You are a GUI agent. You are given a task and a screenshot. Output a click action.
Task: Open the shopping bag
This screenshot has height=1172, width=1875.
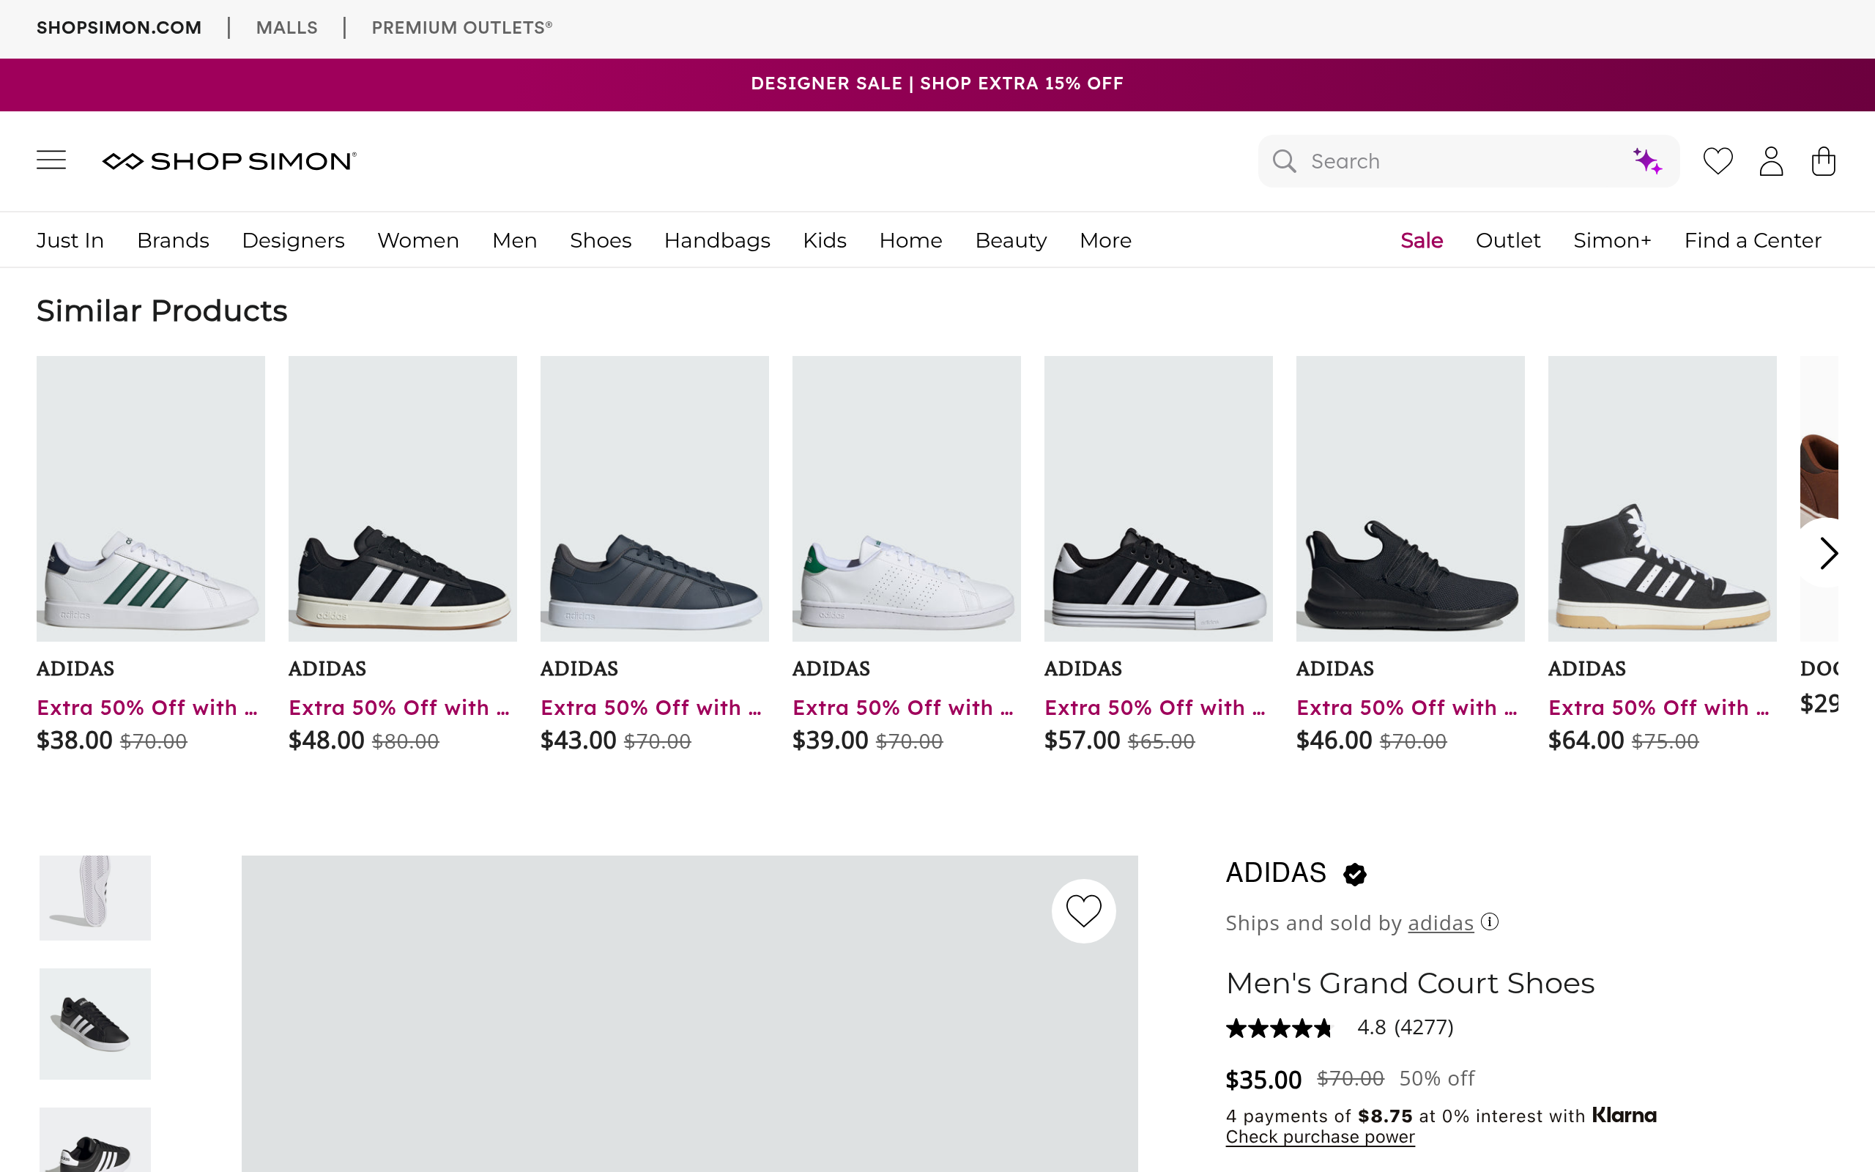pyautogui.click(x=1823, y=161)
